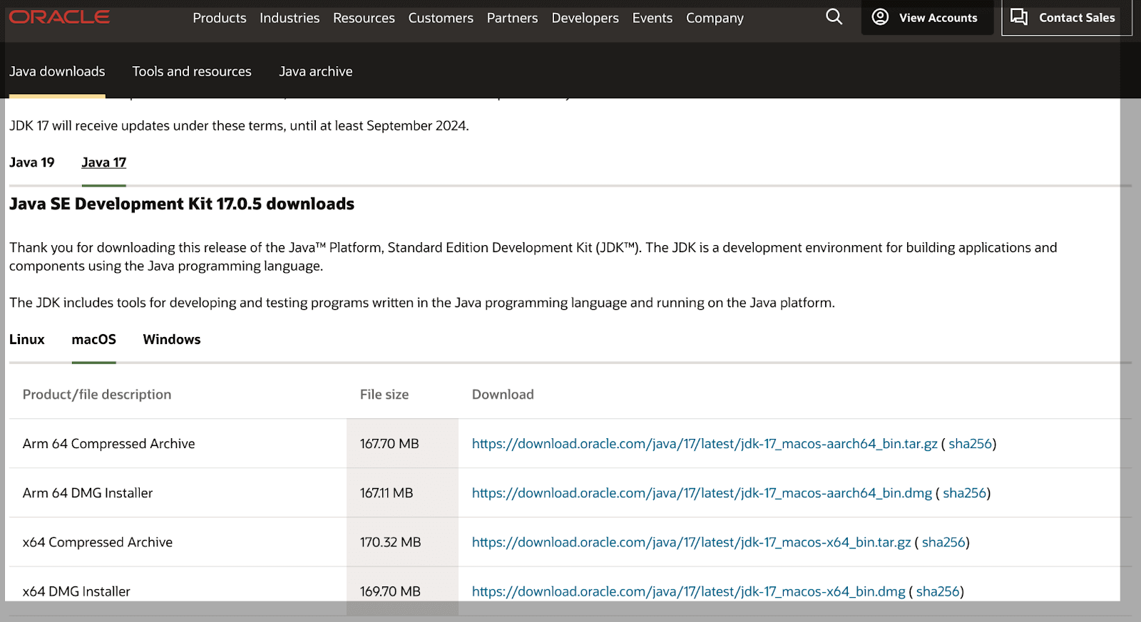The width and height of the screenshot is (1141, 622).
Task: Open the Company menu
Action: [x=715, y=18]
